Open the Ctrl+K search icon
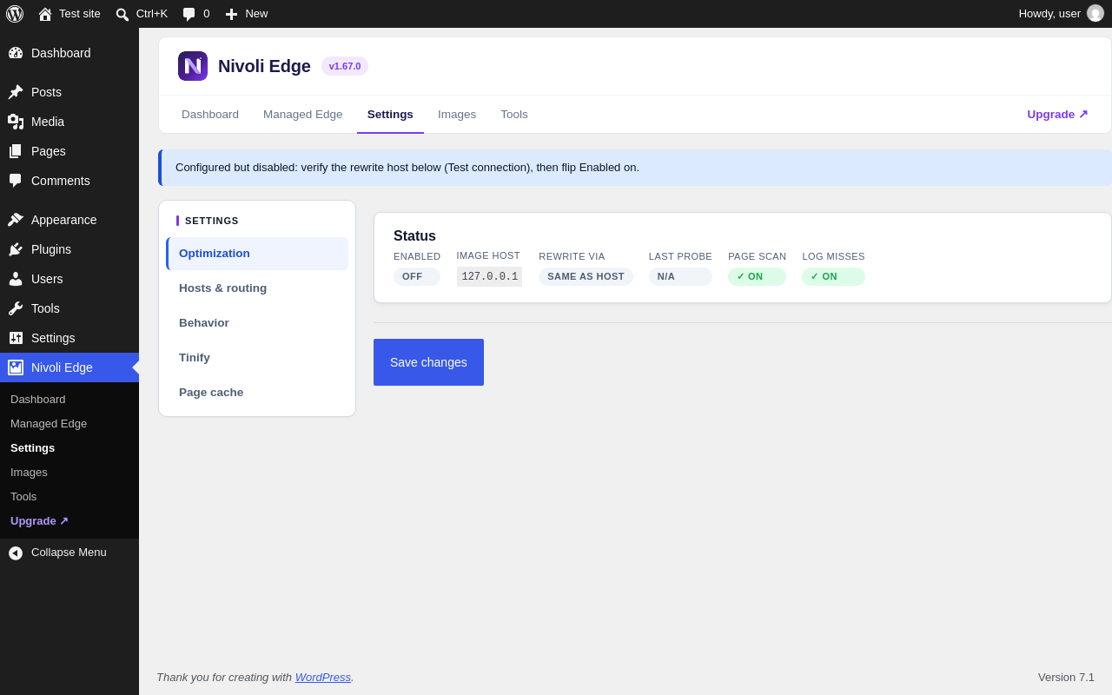The width and height of the screenshot is (1112, 695). click(122, 14)
